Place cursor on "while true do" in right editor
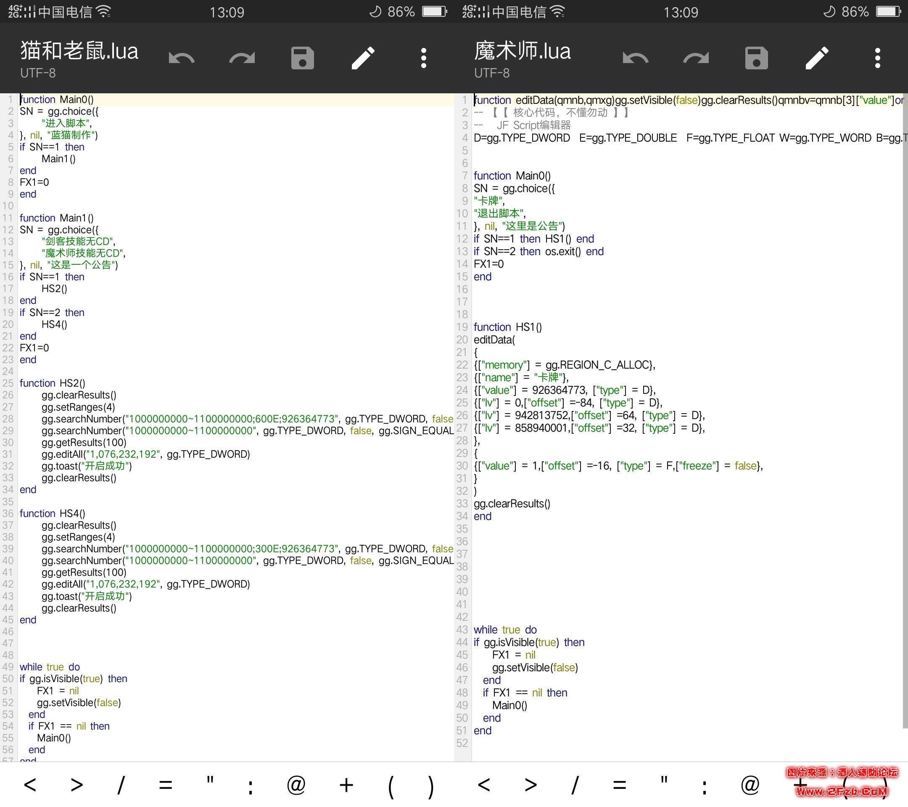908x807 pixels. [x=505, y=630]
